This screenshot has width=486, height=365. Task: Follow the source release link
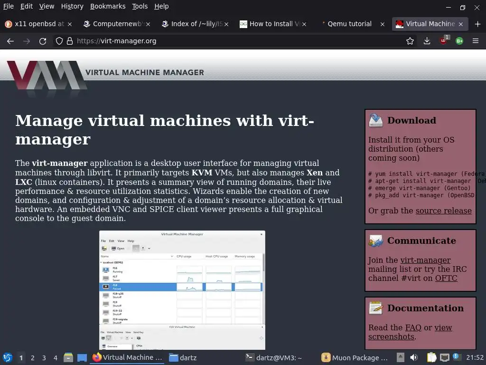coord(444,211)
